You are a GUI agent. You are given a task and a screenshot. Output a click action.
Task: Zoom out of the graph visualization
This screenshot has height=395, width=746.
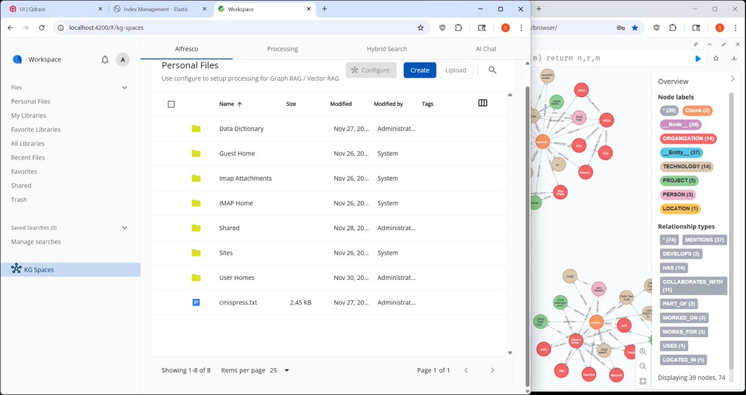pyautogui.click(x=642, y=366)
